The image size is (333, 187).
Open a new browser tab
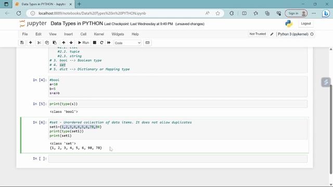[79, 4]
